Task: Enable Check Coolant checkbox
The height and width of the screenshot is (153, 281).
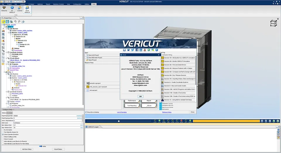Action: [x=3, y=139]
